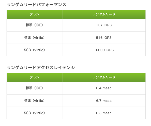Viewport: 151px width, 126px height.
Task: Click the word IOPS beside 137
Action: click(108, 25)
